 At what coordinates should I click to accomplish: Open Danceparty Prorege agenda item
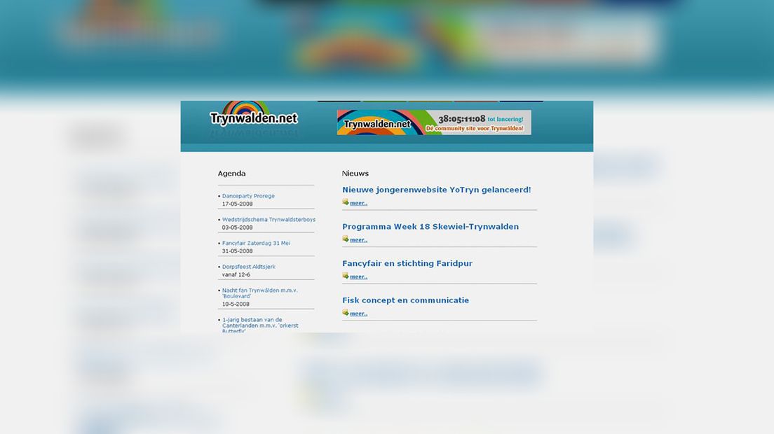click(x=248, y=196)
